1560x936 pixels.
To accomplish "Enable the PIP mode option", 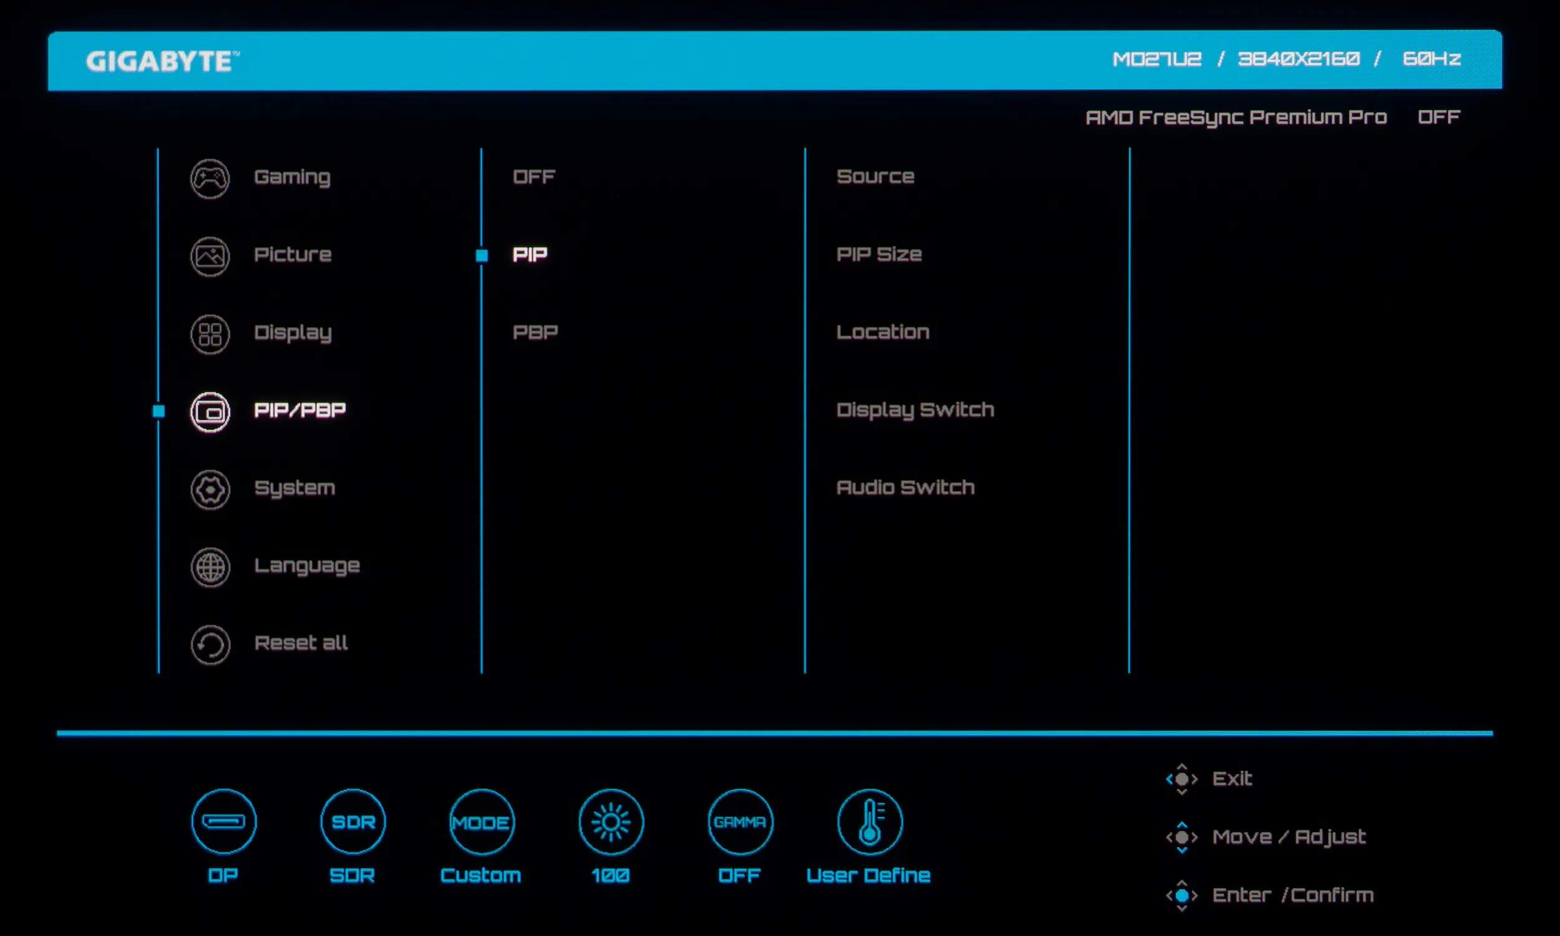I will pyautogui.click(x=530, y=255).
